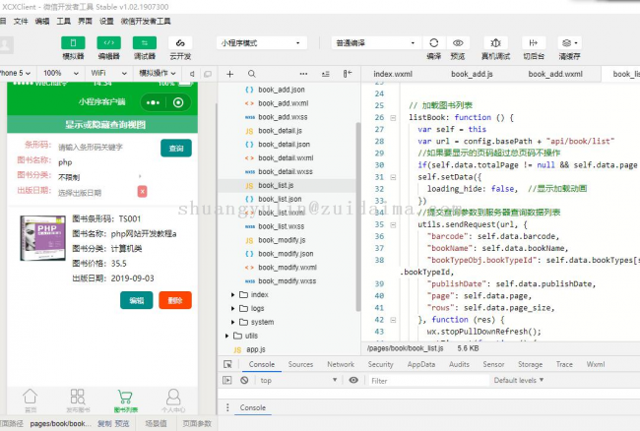Switch to the Network tab in the debugger
Screen dimensions: 640x431
tap(341, 364)
